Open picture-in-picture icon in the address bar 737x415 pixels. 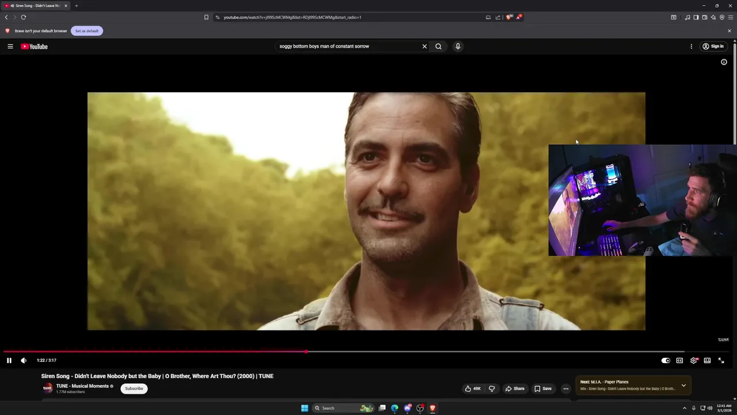click(488, 17)
